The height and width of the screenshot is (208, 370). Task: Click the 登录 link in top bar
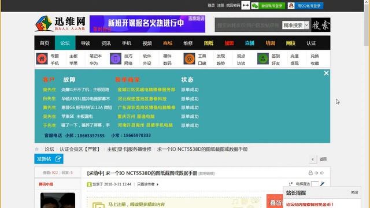[211, 5]
